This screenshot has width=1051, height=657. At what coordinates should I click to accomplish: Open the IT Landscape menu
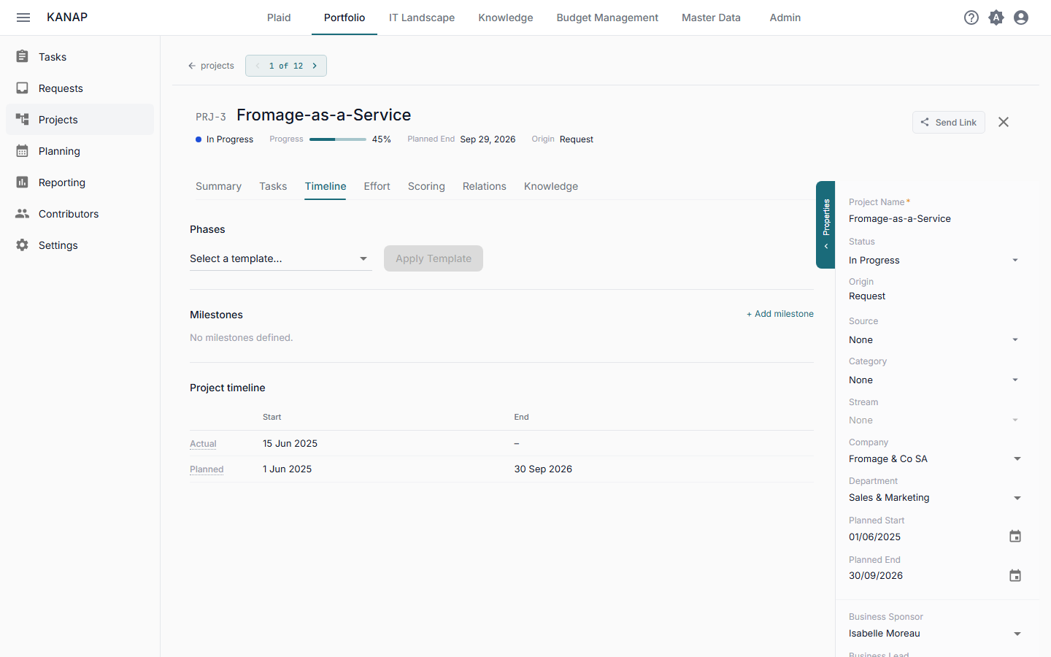422,18
